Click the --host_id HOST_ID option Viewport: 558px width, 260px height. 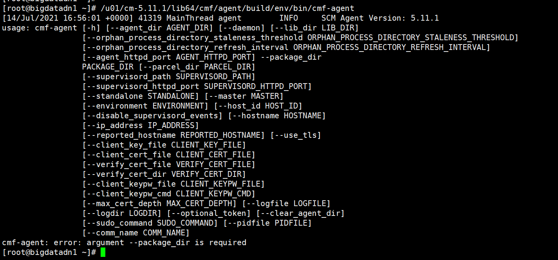(258, 106)
